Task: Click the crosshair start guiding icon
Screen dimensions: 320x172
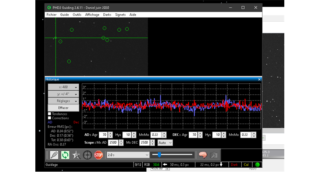Action: coord(87,155)
